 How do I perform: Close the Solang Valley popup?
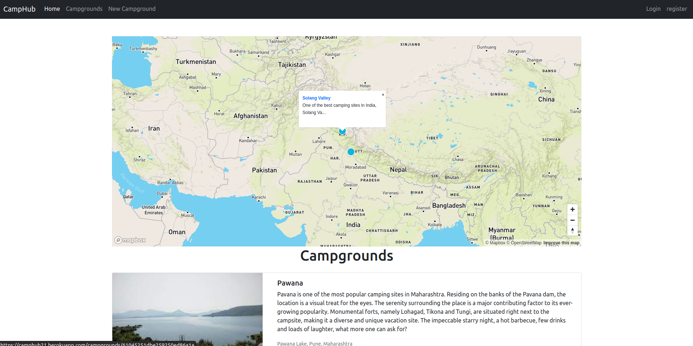[x=383, y=95]
